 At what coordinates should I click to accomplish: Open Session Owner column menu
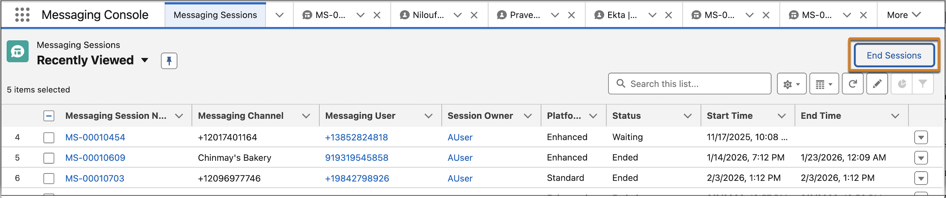pos(528,116)
